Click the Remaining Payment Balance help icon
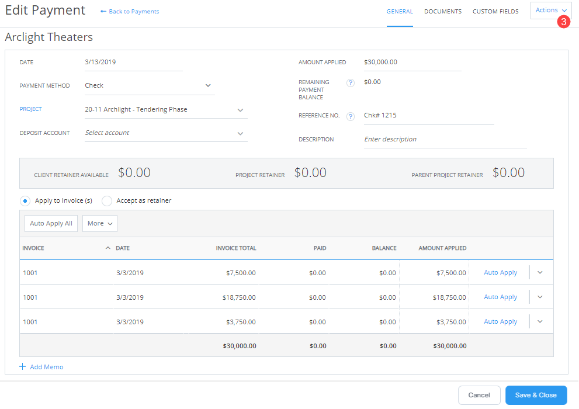Screen dimensions: 579x409 pyautogui.click(x=350, y=83)
